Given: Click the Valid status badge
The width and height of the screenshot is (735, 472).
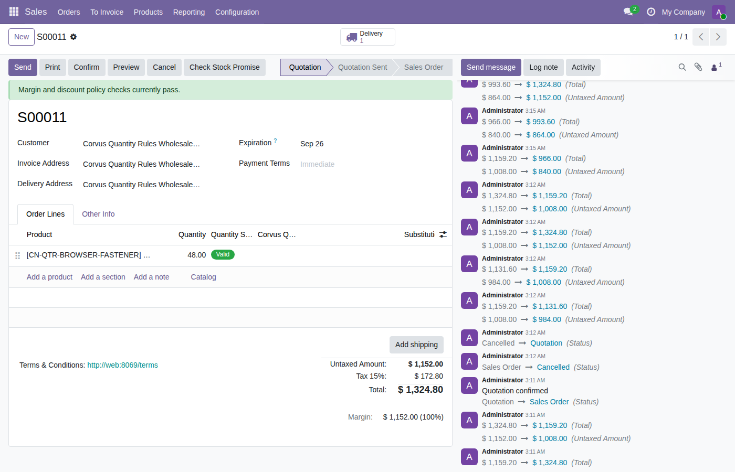Looking at the screenshot, I should 223,254.
